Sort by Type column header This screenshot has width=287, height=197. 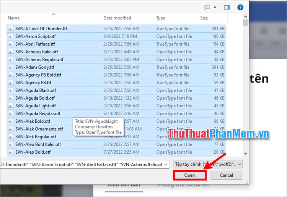[161, 18]
